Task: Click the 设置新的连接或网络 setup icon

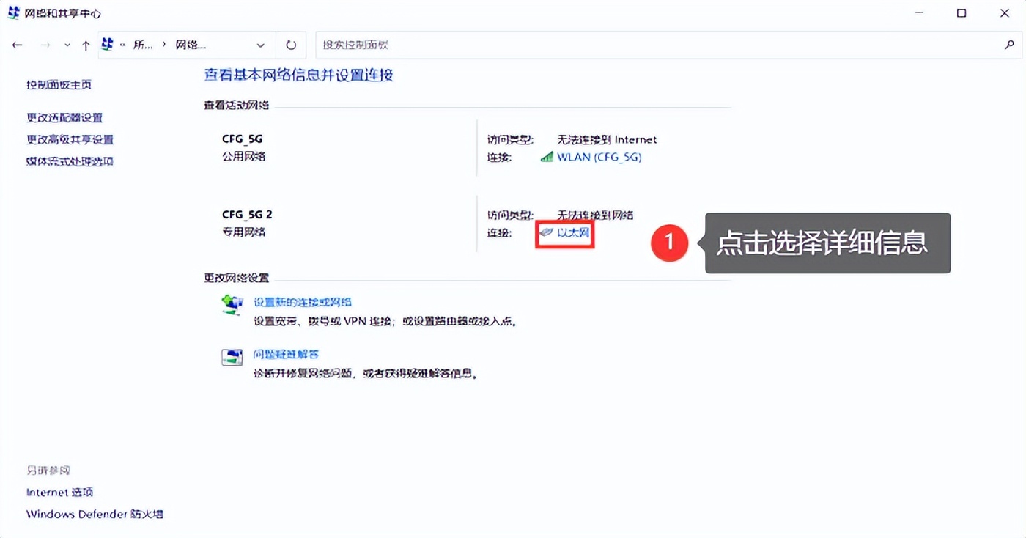Action: (x=232, y=303)
